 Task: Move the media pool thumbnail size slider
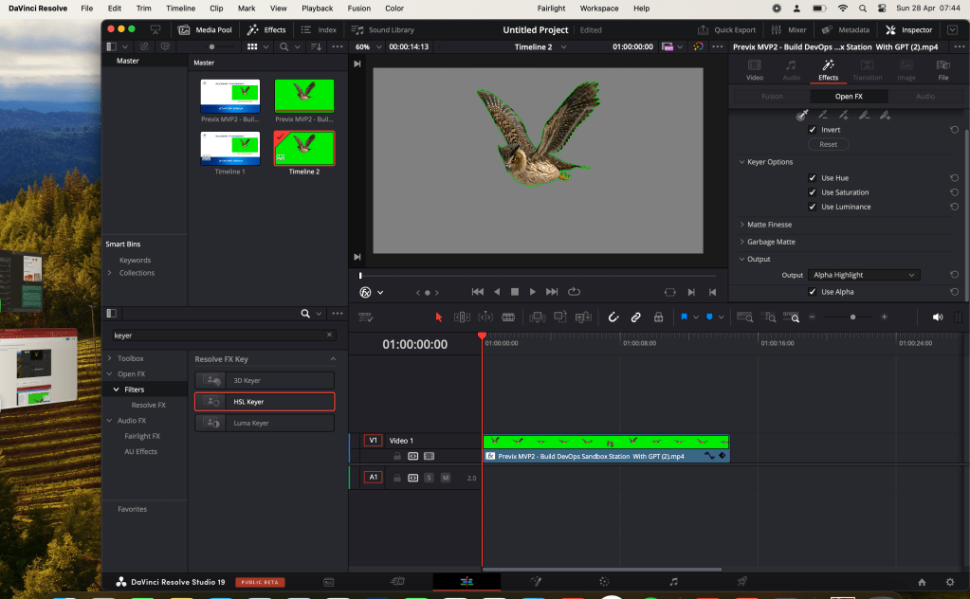(x=211, y=47)
